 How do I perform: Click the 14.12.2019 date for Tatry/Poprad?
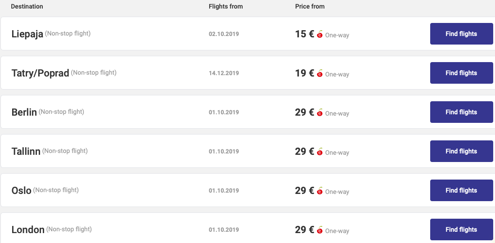[224, 73]
